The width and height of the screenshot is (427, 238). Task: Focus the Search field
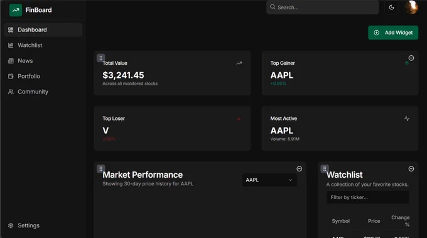point(322,8)
